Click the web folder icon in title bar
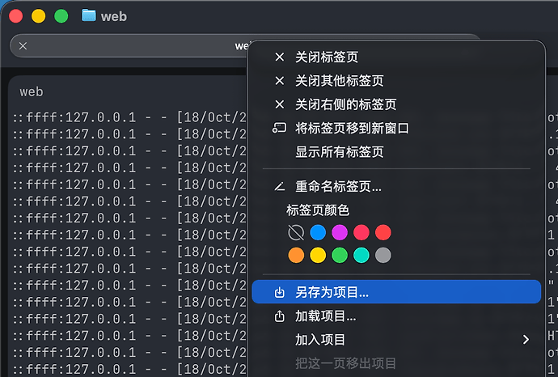 [x=89, y=15]
